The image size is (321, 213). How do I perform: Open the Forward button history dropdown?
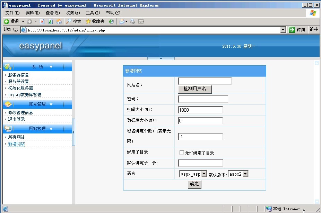[36, 21]
